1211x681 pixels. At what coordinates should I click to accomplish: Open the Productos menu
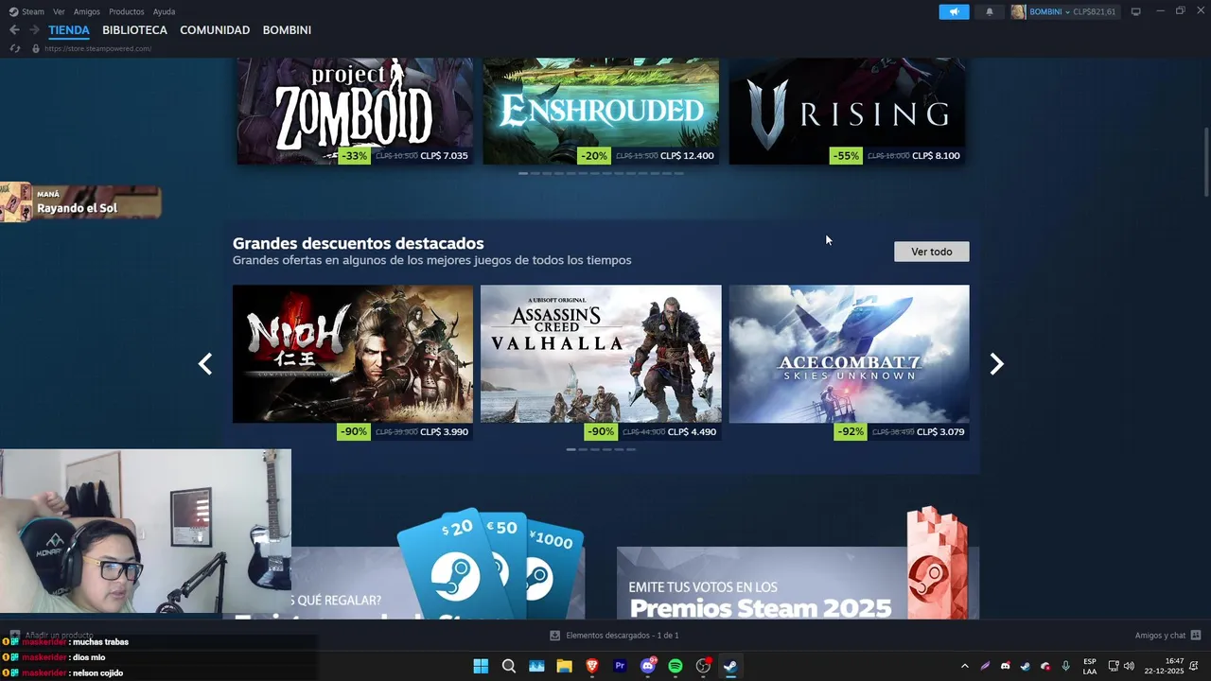pyautogui.click(x=127, y=11)
